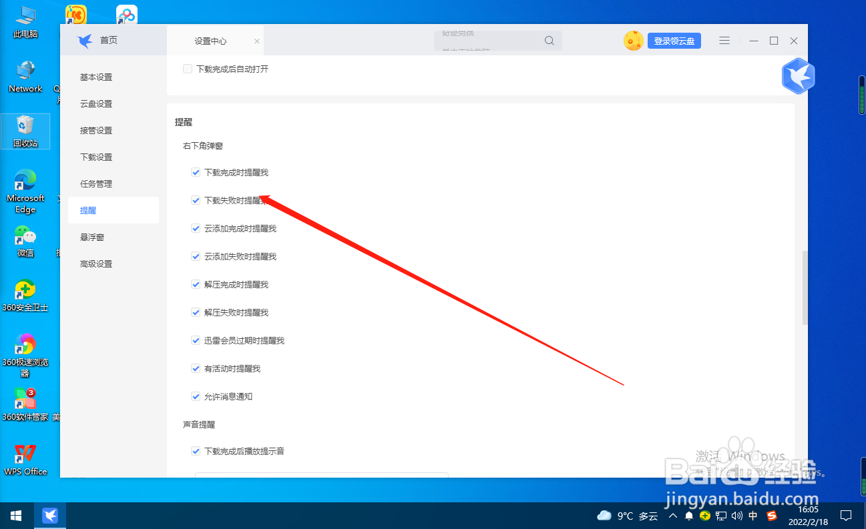Open Thunder from the taskbar
866x529 pixels.
pyautogui.click(x=50, y=515)
